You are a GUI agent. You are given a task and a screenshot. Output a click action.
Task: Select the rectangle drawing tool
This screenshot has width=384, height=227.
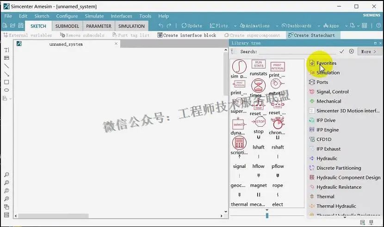pyautogui.click(x=6, y=82)
